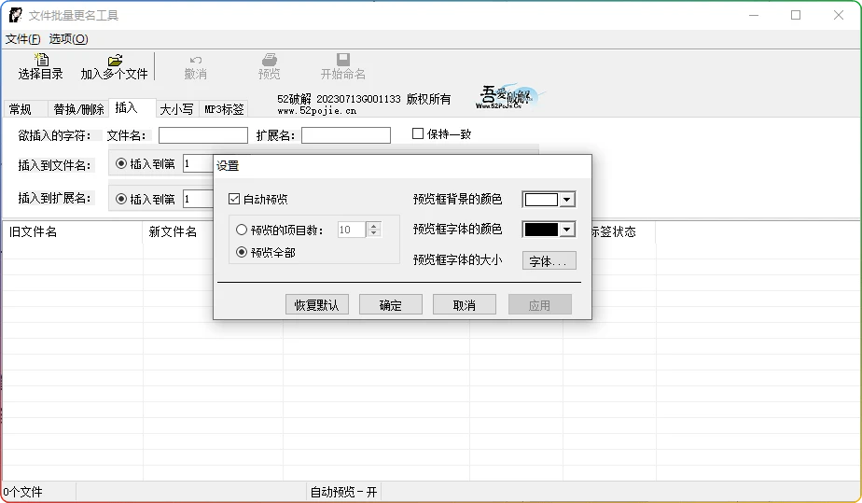Click the www.52pojie.cn text

(x=316, y=111)
